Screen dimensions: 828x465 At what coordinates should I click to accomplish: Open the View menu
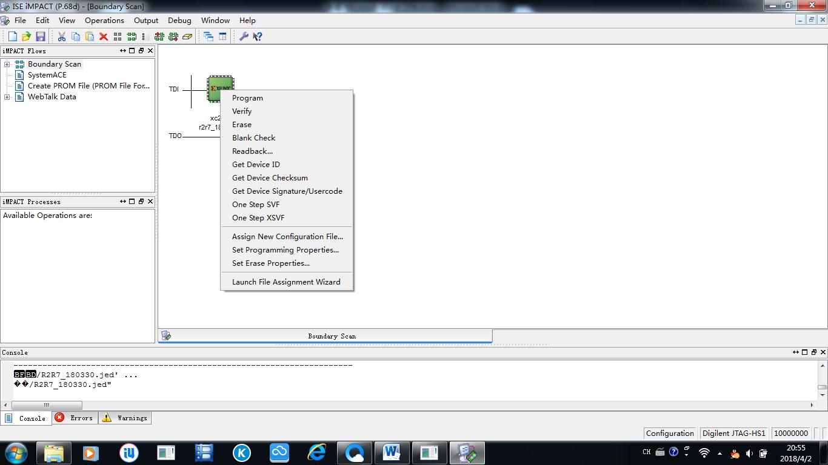click(67, 20)
